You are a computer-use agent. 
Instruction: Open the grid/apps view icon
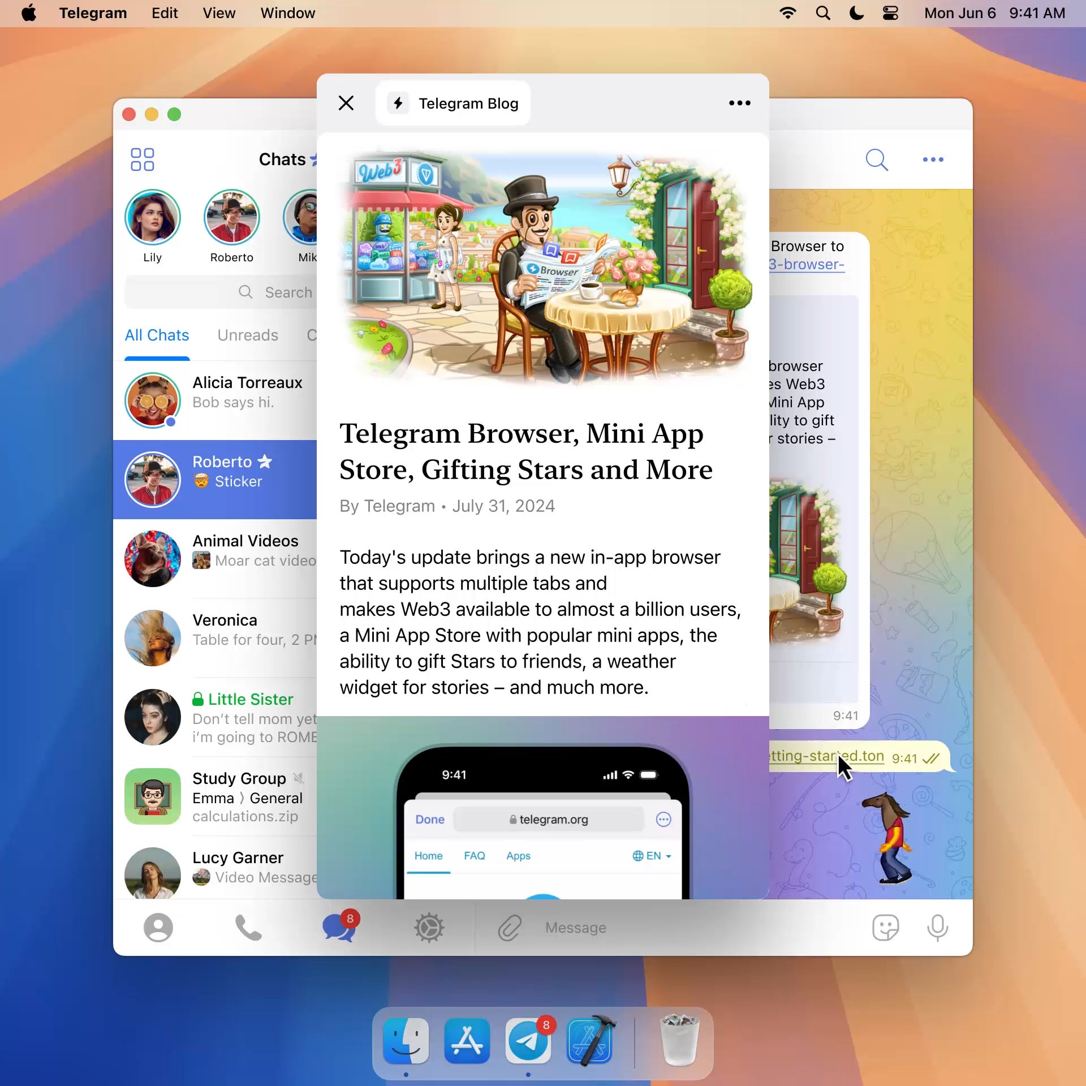142,159
